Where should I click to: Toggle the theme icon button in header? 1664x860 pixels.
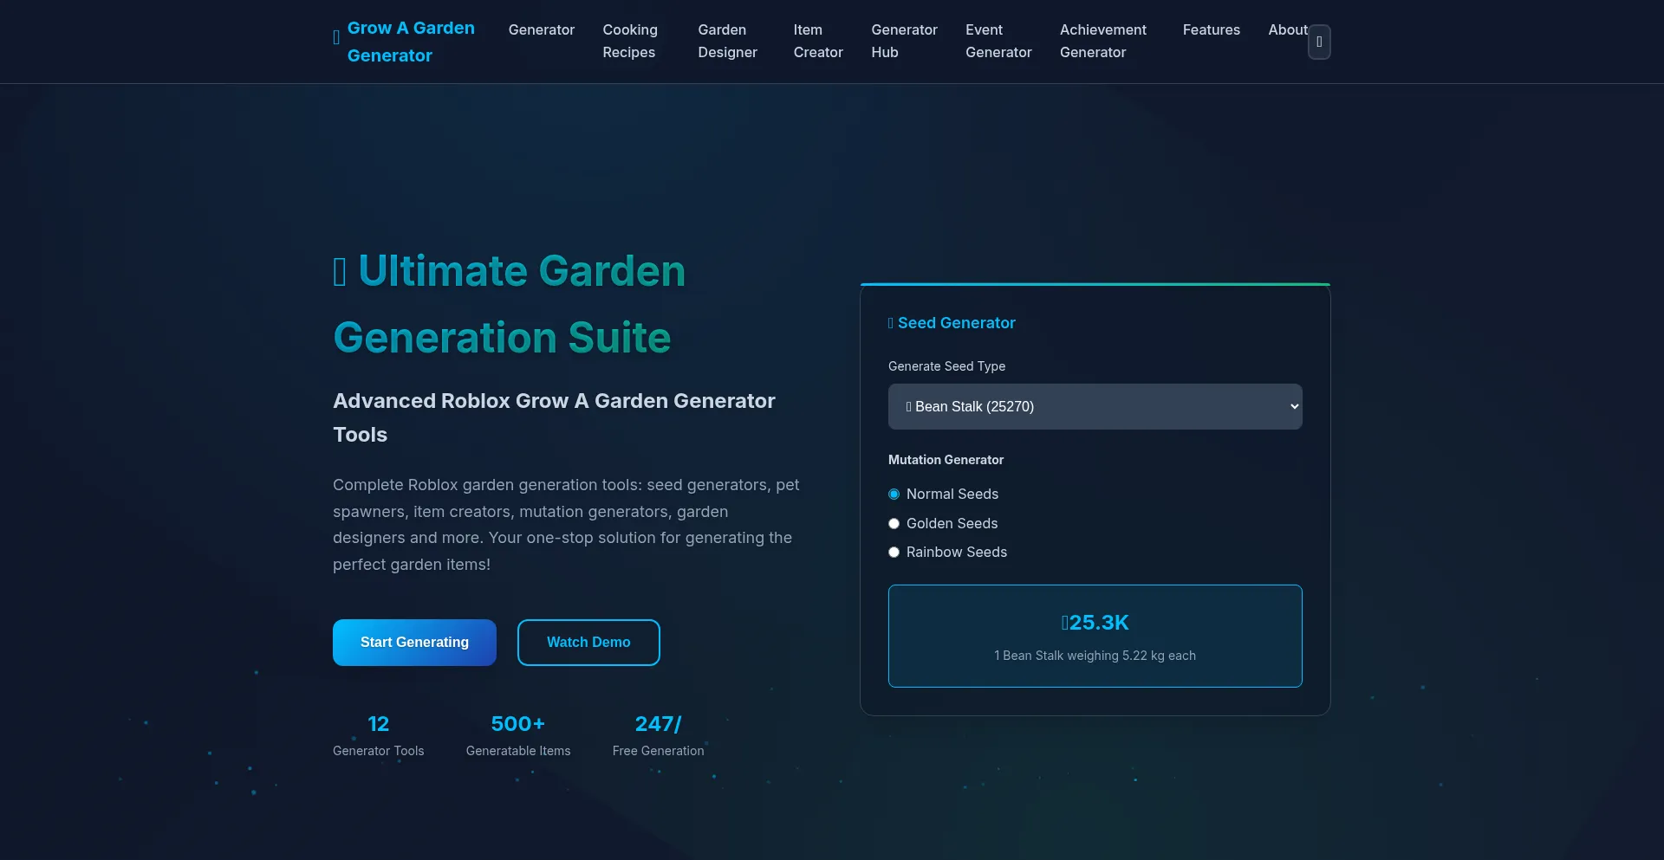(x=1319, y=42)
